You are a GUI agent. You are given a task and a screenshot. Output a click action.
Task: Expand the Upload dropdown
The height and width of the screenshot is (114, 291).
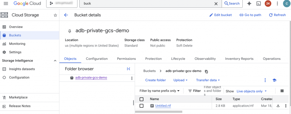pyautogui.click(x=180, y=80)
